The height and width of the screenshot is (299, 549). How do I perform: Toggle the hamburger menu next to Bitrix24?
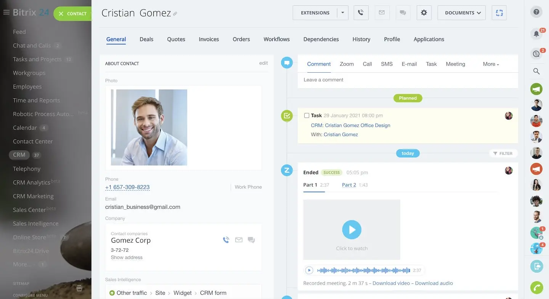tap(6, 13)
